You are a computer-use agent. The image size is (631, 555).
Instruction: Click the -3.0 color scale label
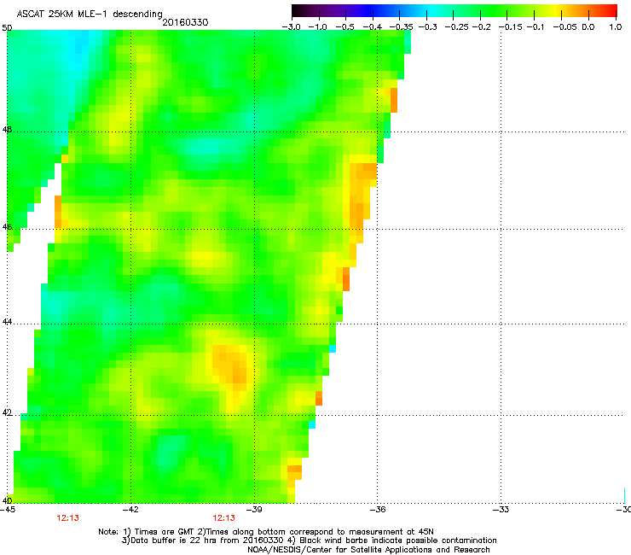tap(291, 27)
